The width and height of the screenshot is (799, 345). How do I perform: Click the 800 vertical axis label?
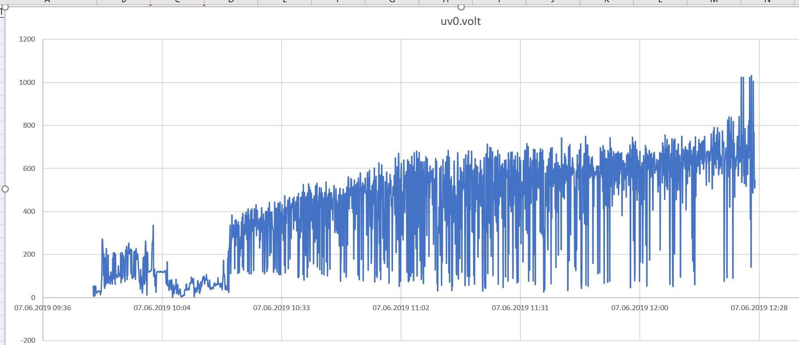tap(29, 125)
